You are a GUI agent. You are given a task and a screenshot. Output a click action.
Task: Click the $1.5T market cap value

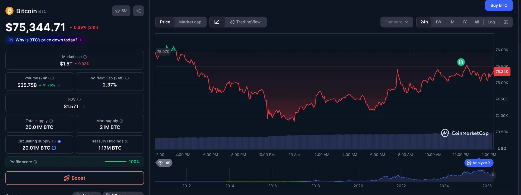pyautogui.click(x=66, y=64)
